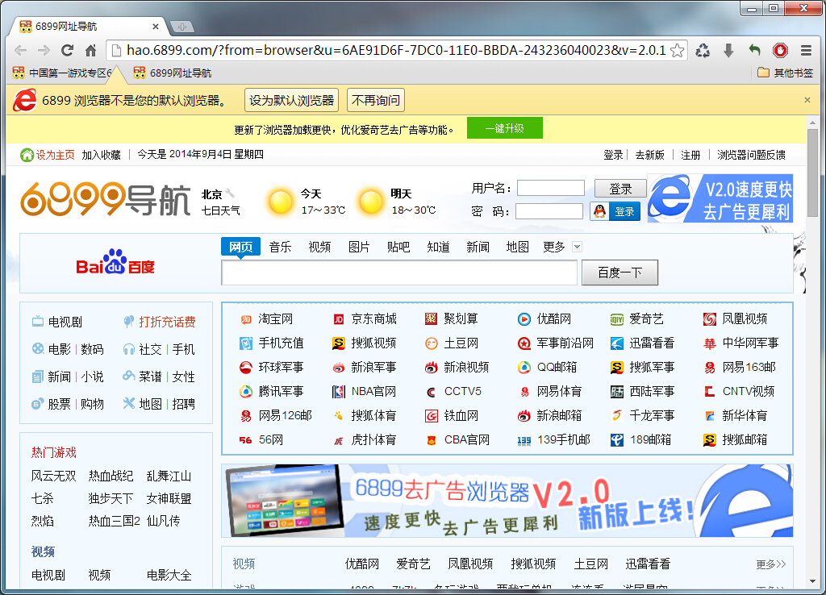Screen dimensions: 826x595
Task: Click the green undo arrow toolbar icon
Action: point(754,51)
